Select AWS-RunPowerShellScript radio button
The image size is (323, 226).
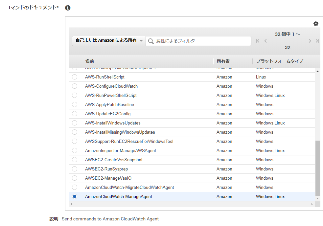(x=75, y=95)
